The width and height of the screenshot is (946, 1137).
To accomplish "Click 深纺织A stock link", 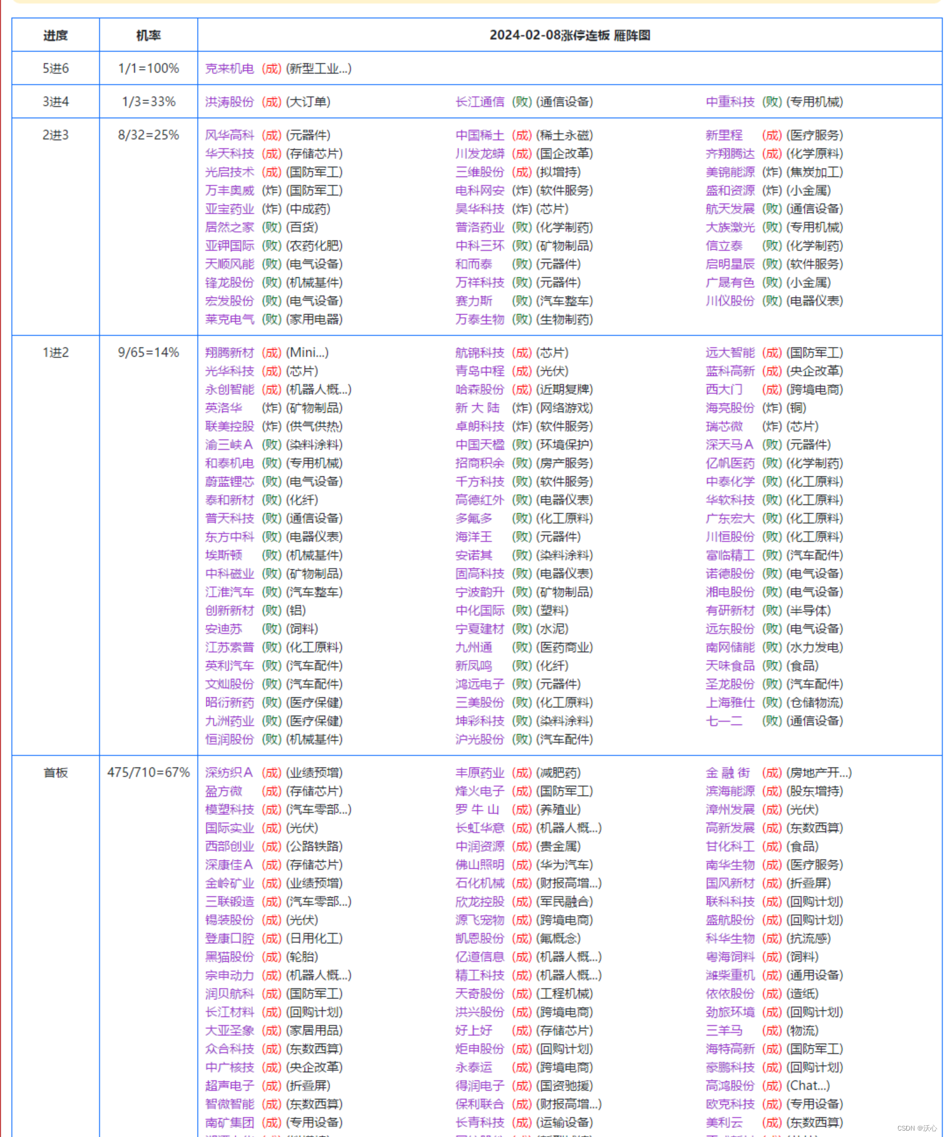I will pyautogui.click(x=229, y=772).
